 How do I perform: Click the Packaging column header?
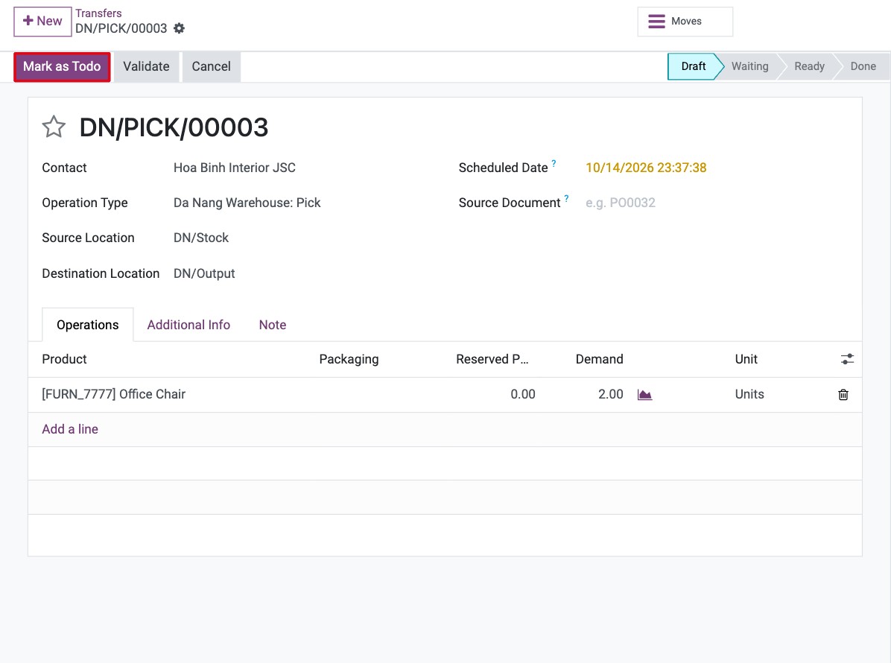pos(349,359)
